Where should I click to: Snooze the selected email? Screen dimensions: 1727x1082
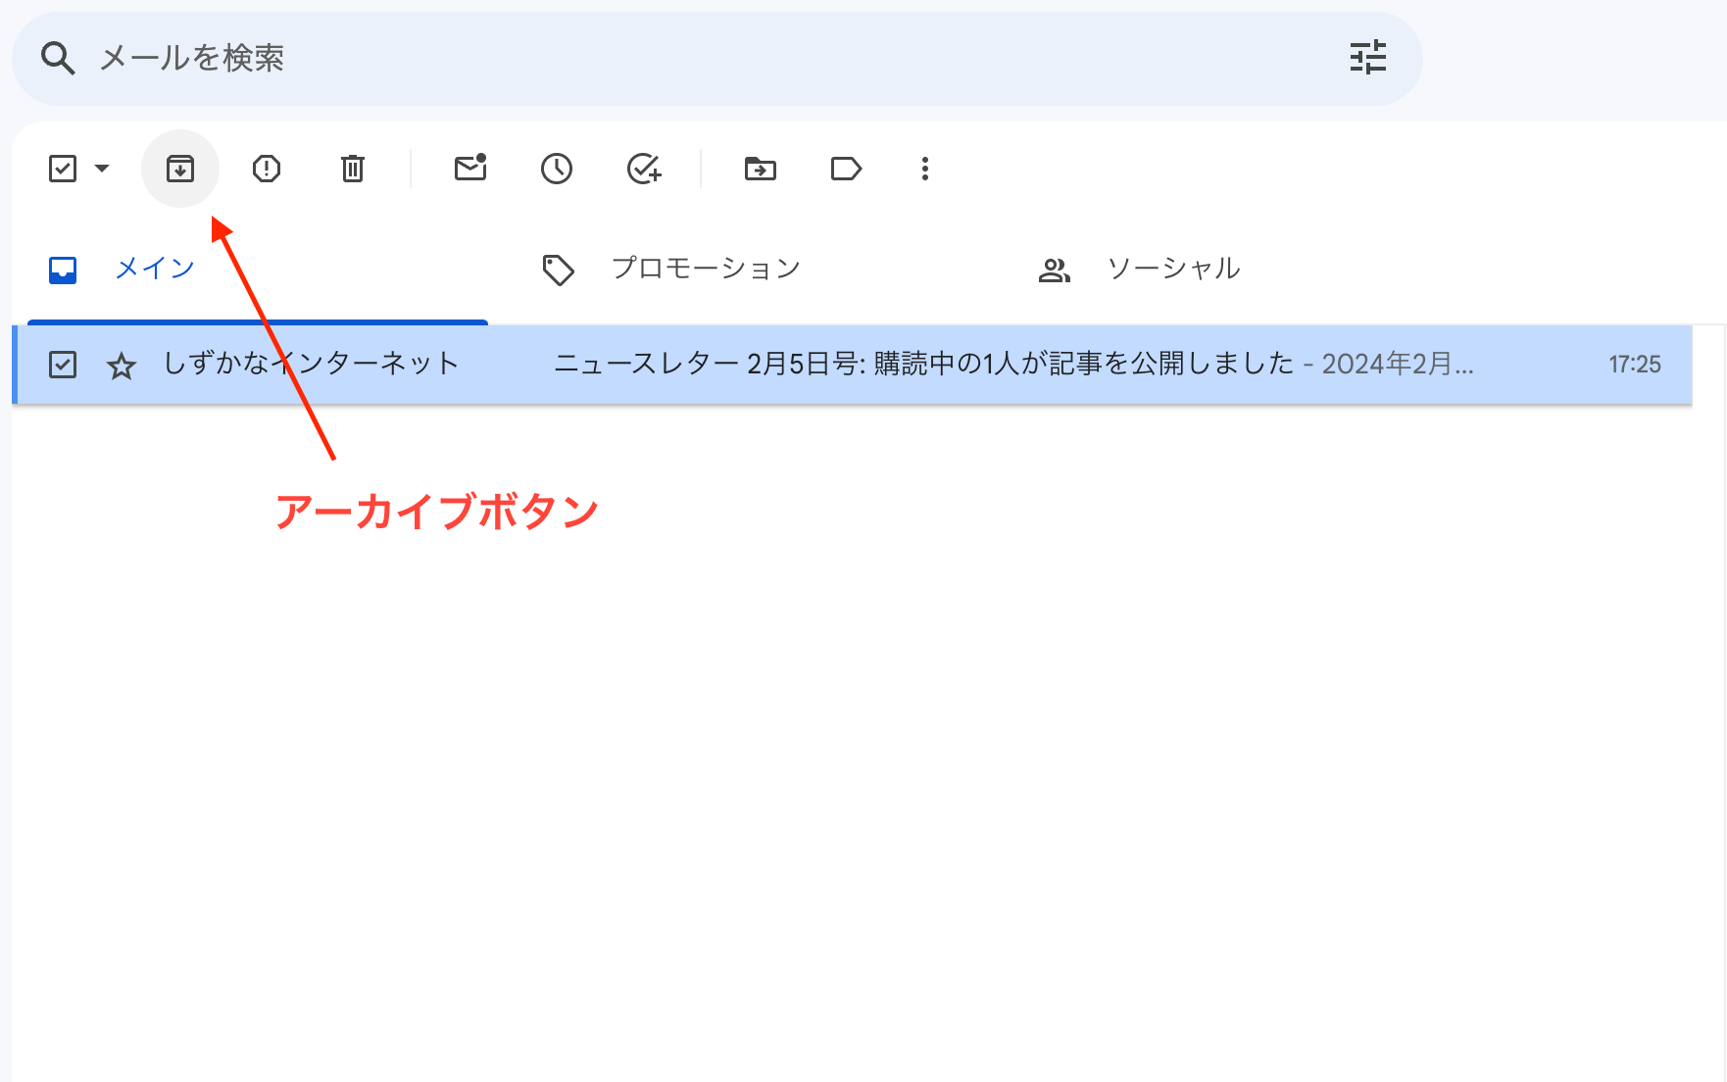pos(556,169)
